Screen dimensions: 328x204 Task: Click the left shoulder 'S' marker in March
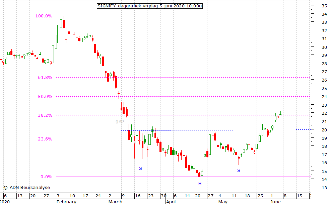[141, 168]
